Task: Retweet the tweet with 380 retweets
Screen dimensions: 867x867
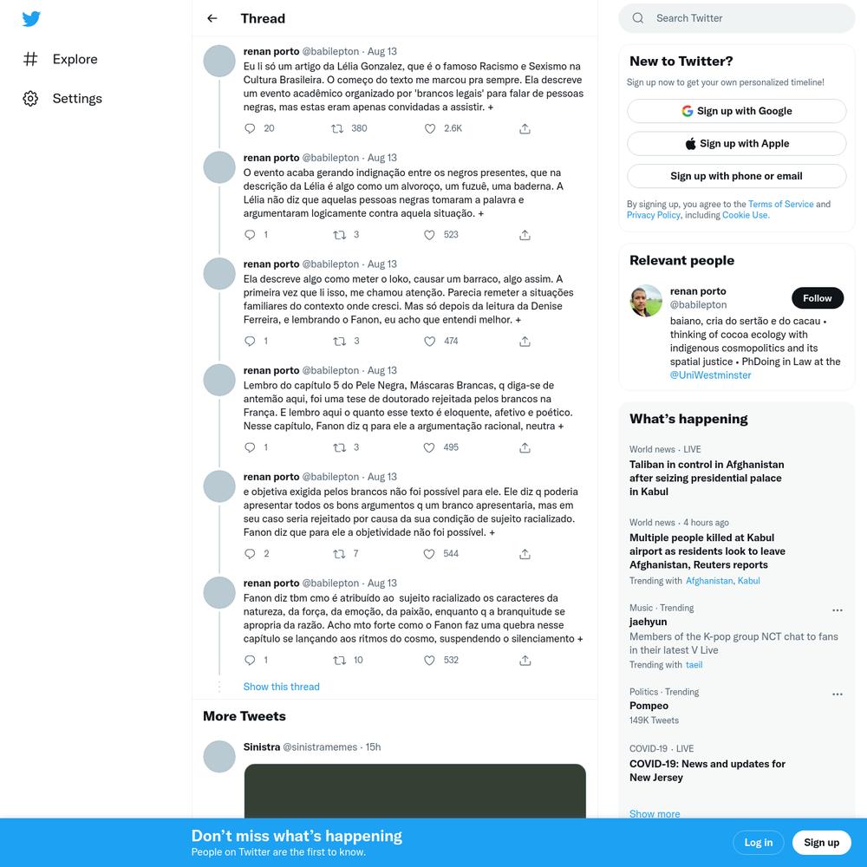Action: (x=336, y=128)
